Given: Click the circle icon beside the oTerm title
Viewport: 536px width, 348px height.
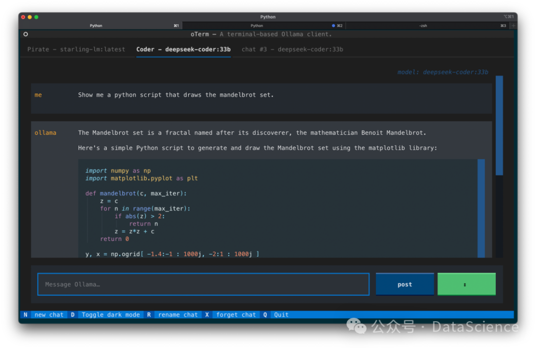Looking at the screenshot, I should pos(25,34).
